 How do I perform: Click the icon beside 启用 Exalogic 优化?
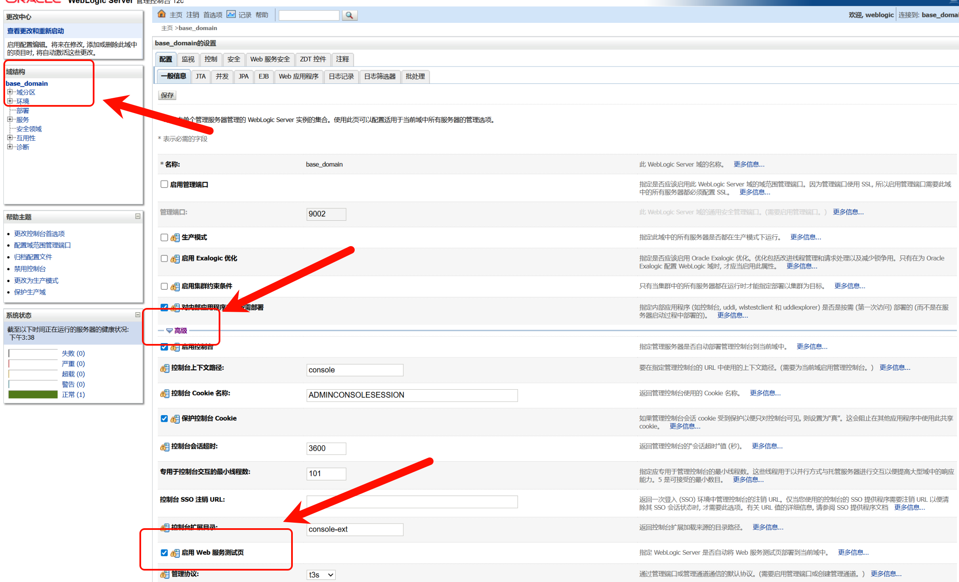pos(175,259)
